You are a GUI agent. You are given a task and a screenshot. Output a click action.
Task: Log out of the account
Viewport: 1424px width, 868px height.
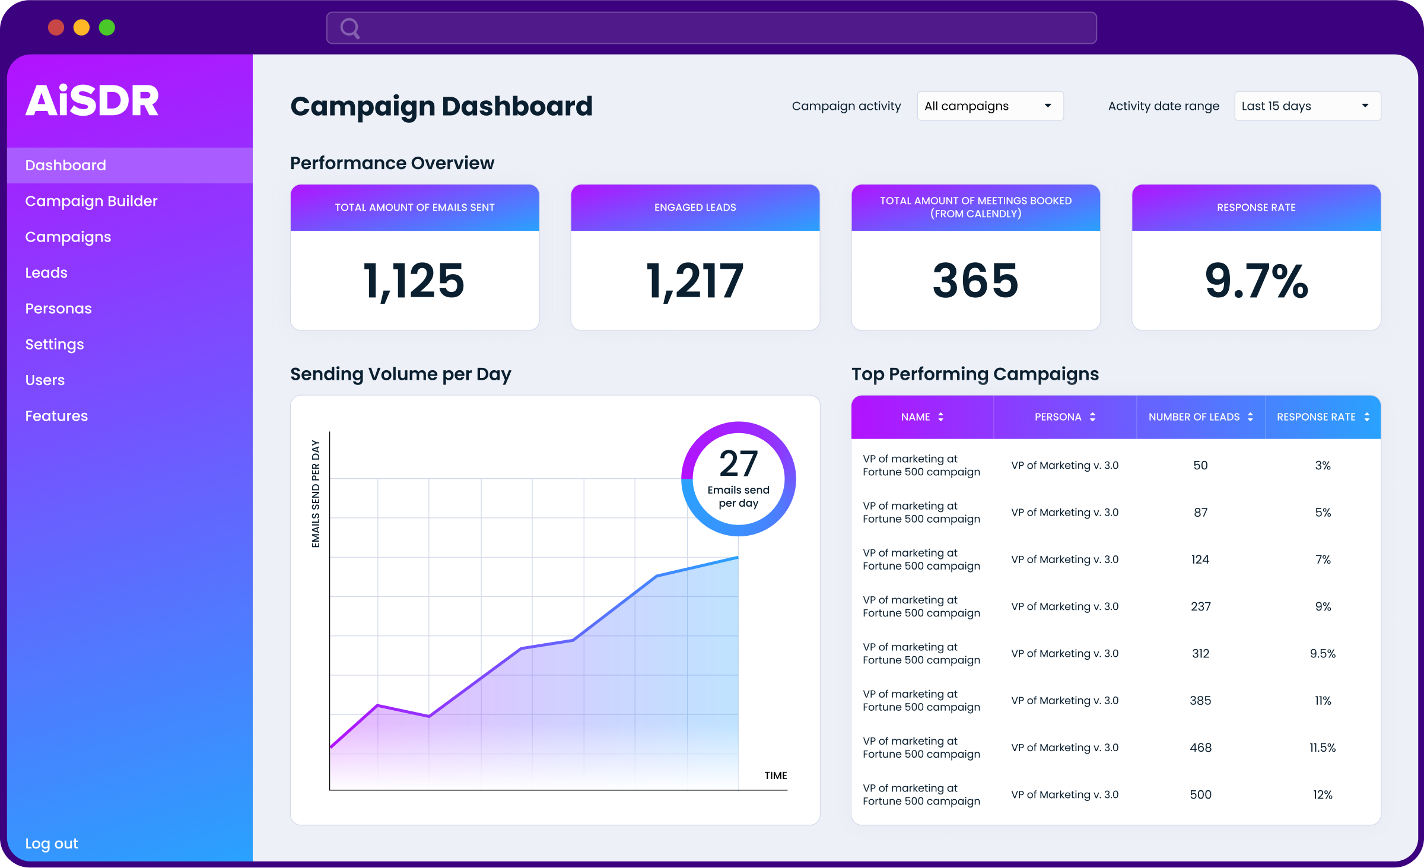pyautogui.click(x=52, y=843)
